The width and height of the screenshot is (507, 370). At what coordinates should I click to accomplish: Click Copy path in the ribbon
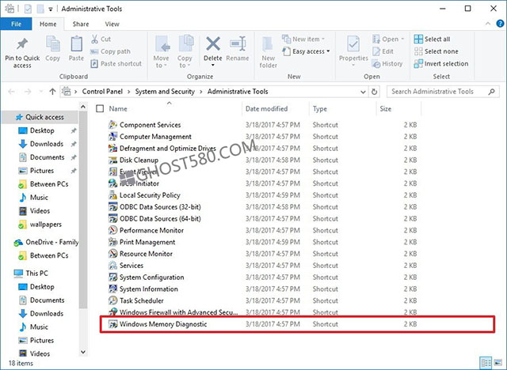(111, 51)
